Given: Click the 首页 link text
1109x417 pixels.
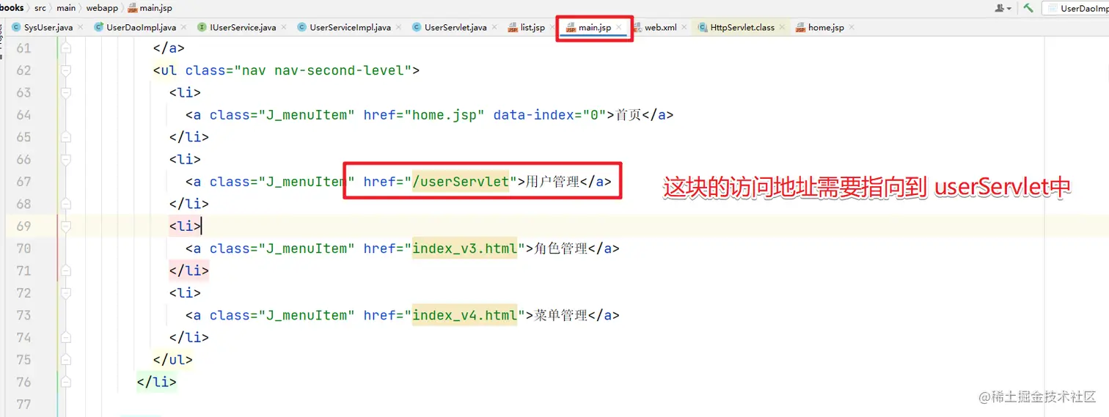Looking at the screenshot, I should (x=629, y=115).
